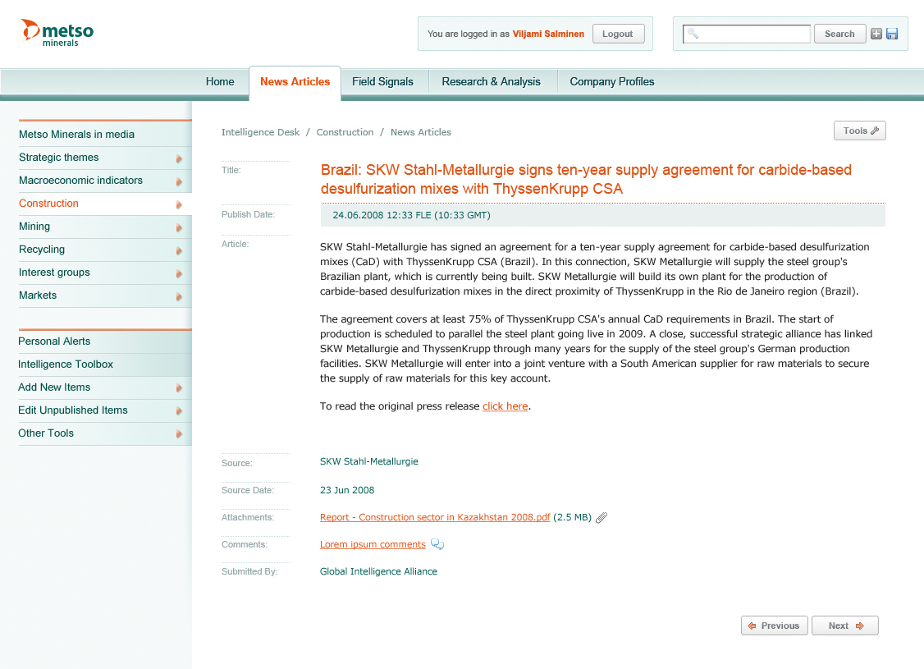This screenshot has width=924, height=669.
Task: Expand the Add New Items arrow
Action: coord(179,387)
